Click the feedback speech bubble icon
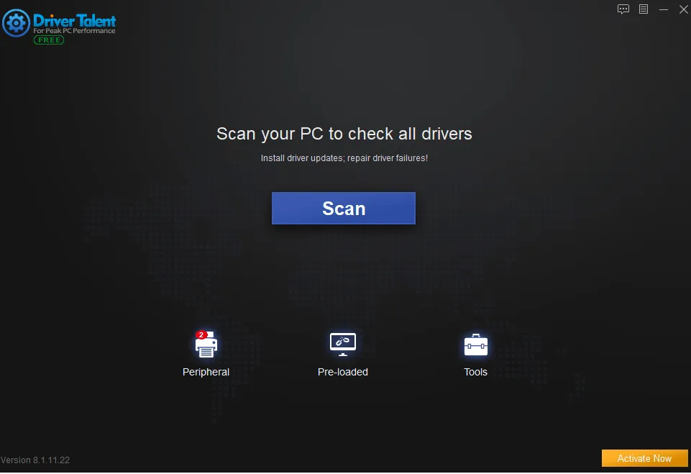Image resolution: width=691 pixels, height=474 pixels. (623, 9)
